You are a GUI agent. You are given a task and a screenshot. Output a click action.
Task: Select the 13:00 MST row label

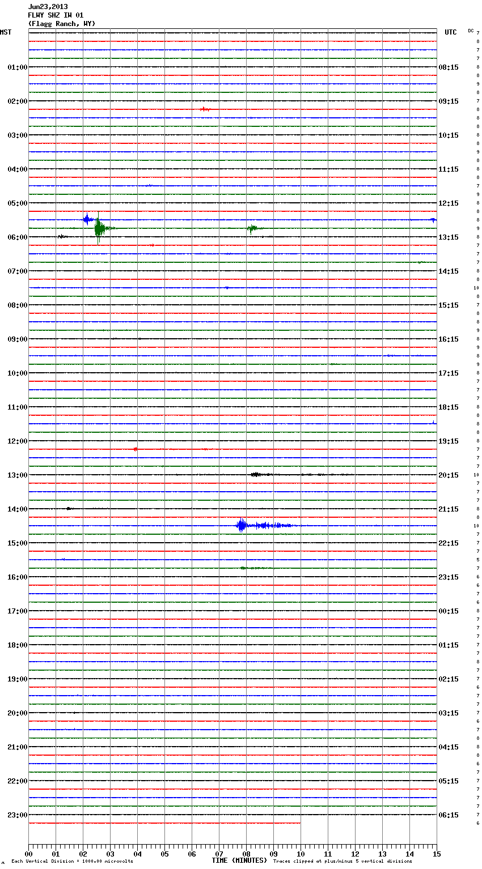pos(18,475)
